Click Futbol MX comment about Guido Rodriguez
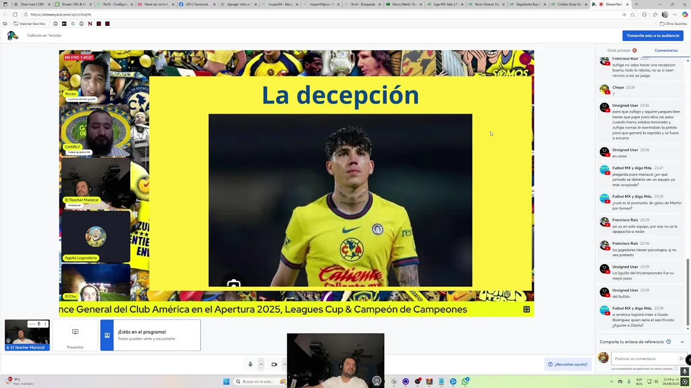Image resolution: width=691 pixels, height=388 pixels. click(x=641, y=317)
